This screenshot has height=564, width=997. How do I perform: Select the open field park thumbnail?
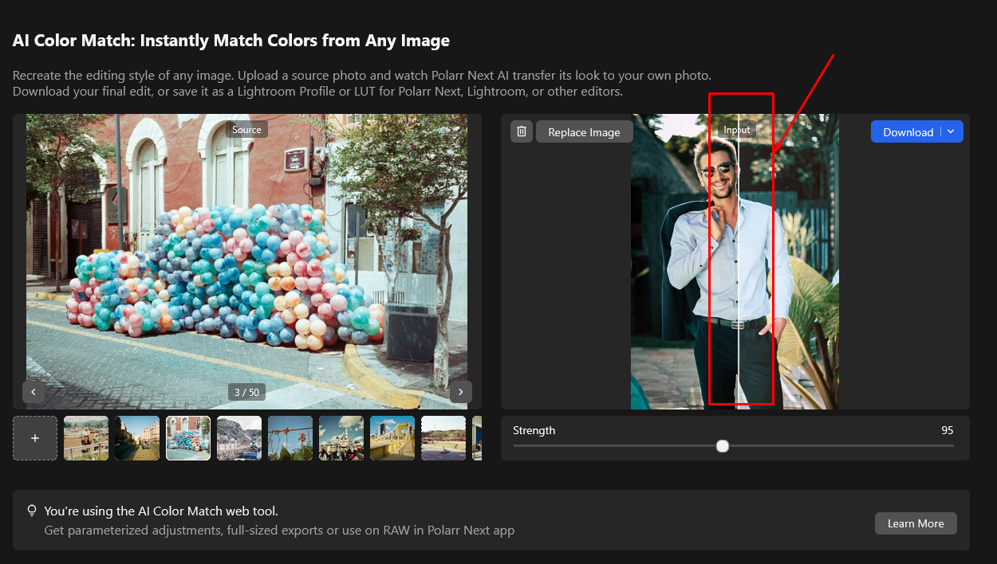[443, 438]
